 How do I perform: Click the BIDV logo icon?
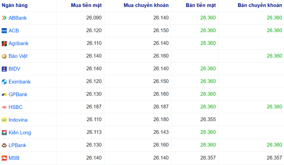pyautogui.click(x=4, y=69)
